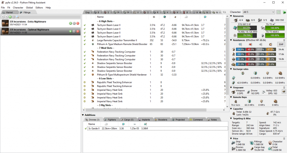Toggle state of first Tachyon Beam Laser II
The height and width of the screenshot is (153, 287).
(85, 25)
